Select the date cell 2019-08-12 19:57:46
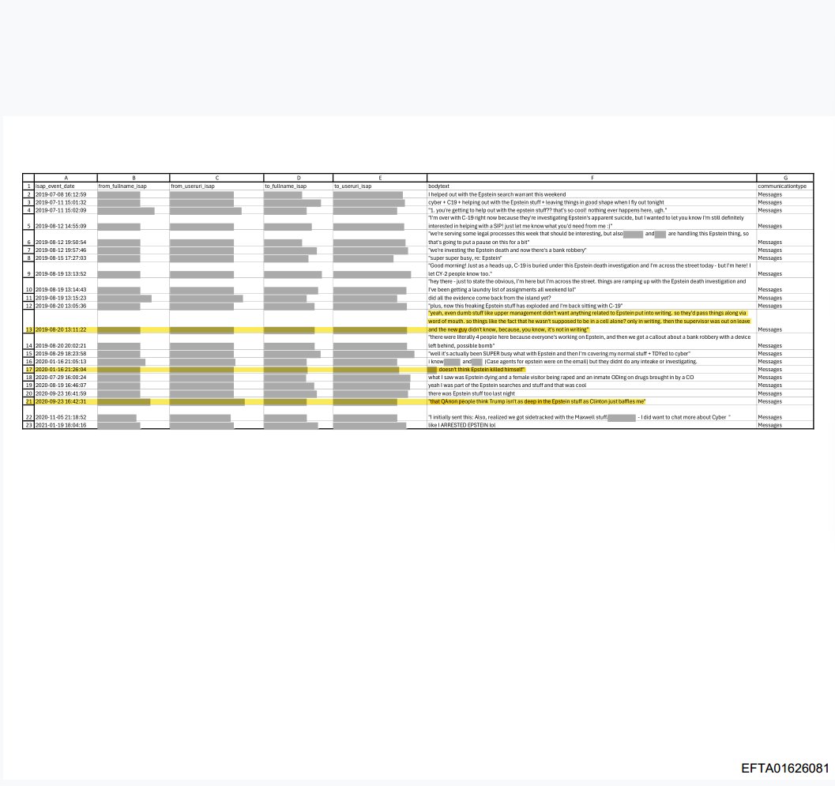This screenshot has width=835, height=786. [x=66, y=250]
